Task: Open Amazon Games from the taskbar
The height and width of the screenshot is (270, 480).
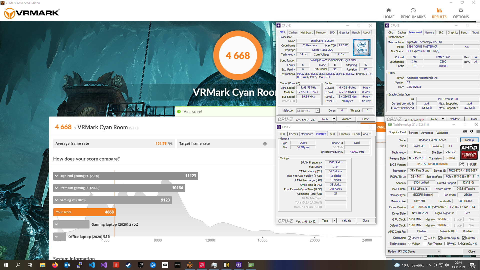Action: click(x=177, y=265)
